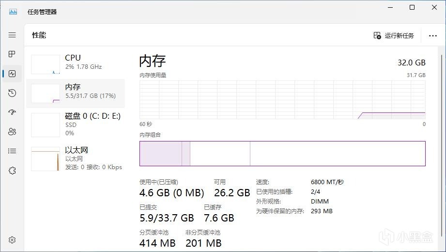The height and width of the screenshot is (252, 446).
Task: Open the Services puzzle-piece icon
Action: coord(12,171)
